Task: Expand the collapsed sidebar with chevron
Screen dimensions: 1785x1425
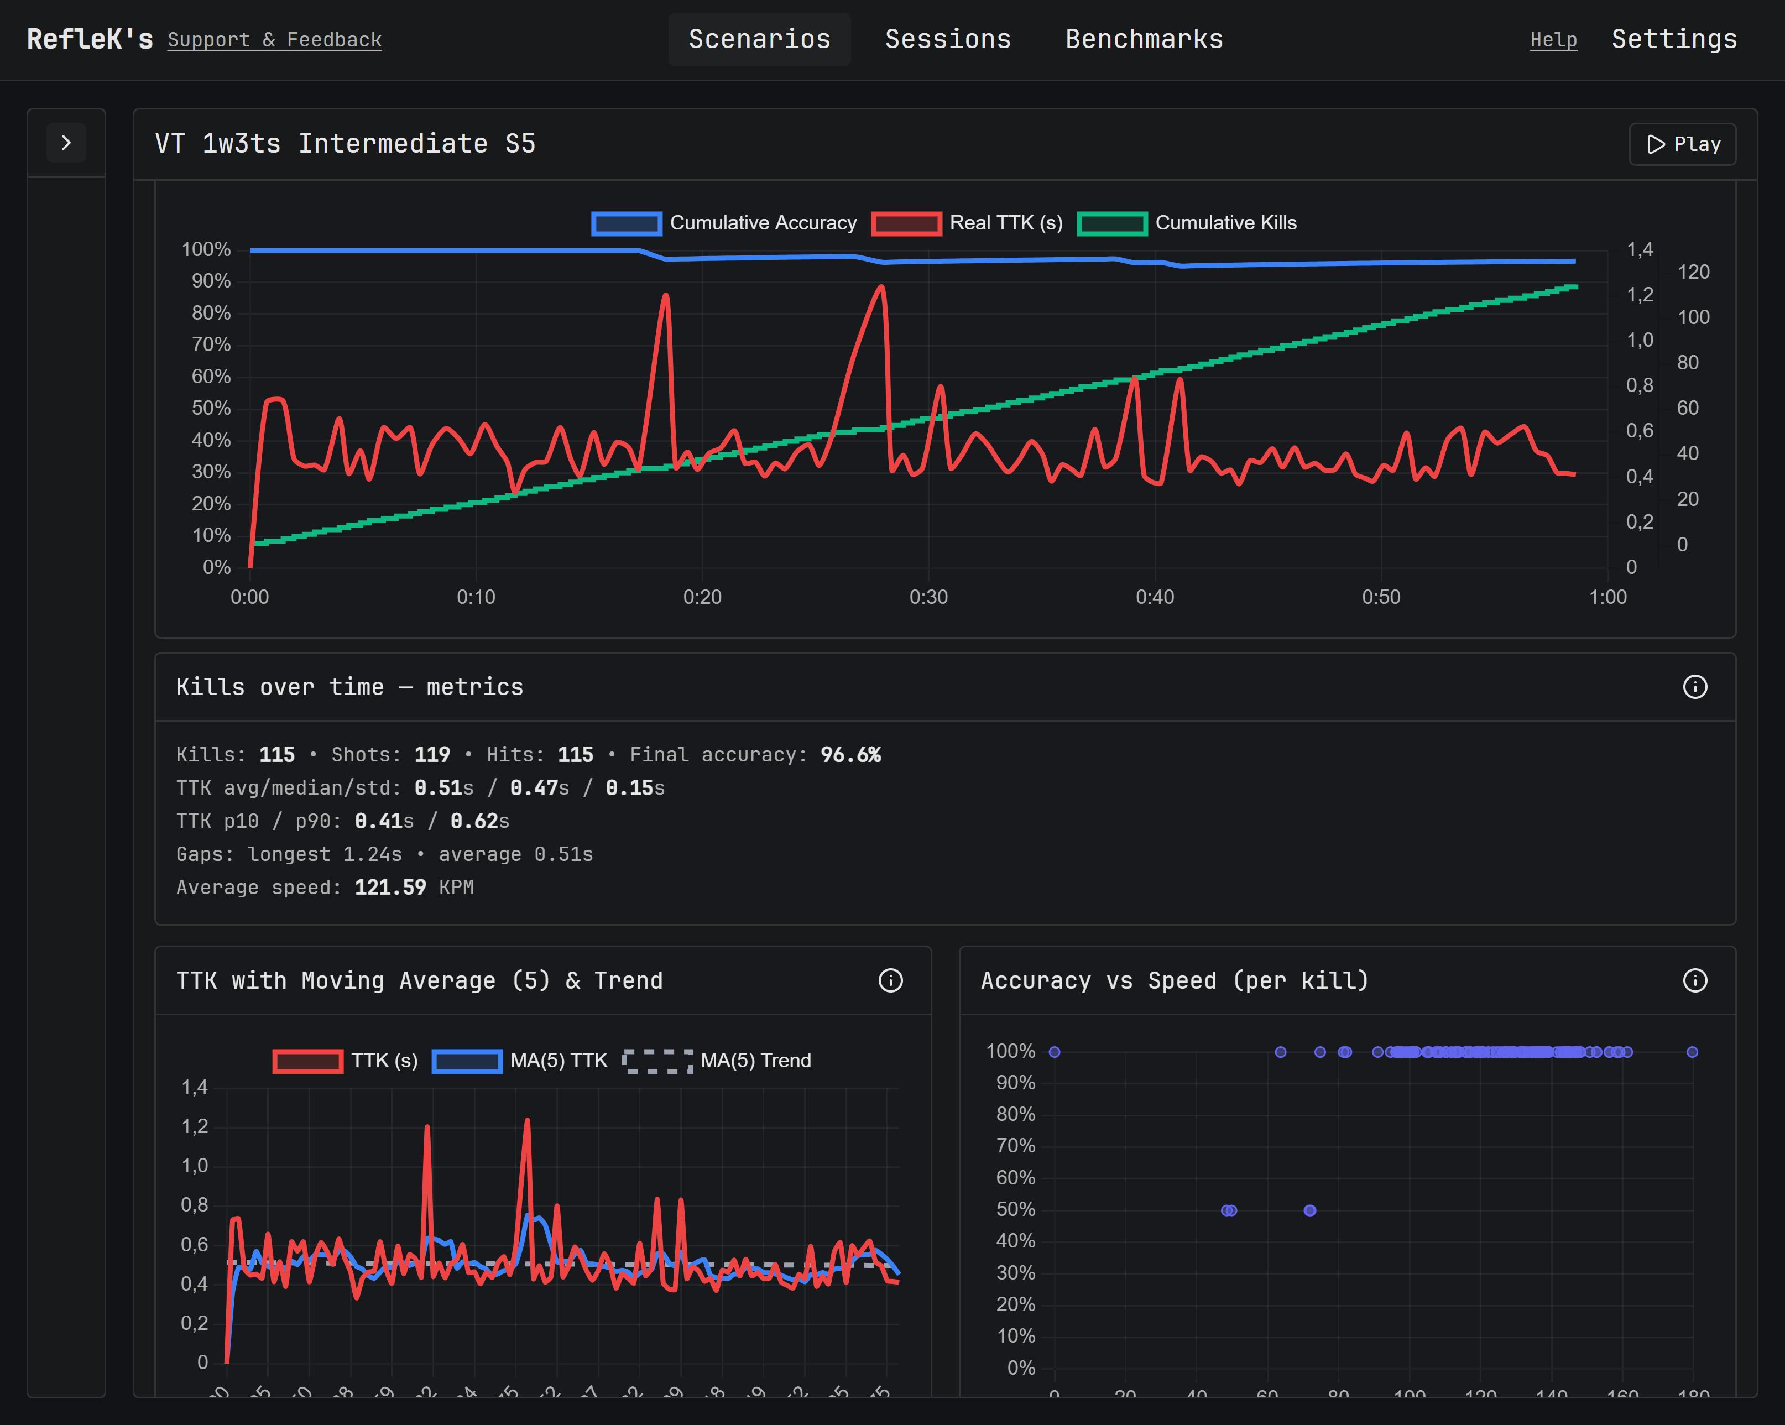Action: tap(66, 143)
